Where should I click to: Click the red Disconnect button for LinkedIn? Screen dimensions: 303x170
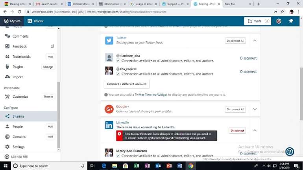237,130
